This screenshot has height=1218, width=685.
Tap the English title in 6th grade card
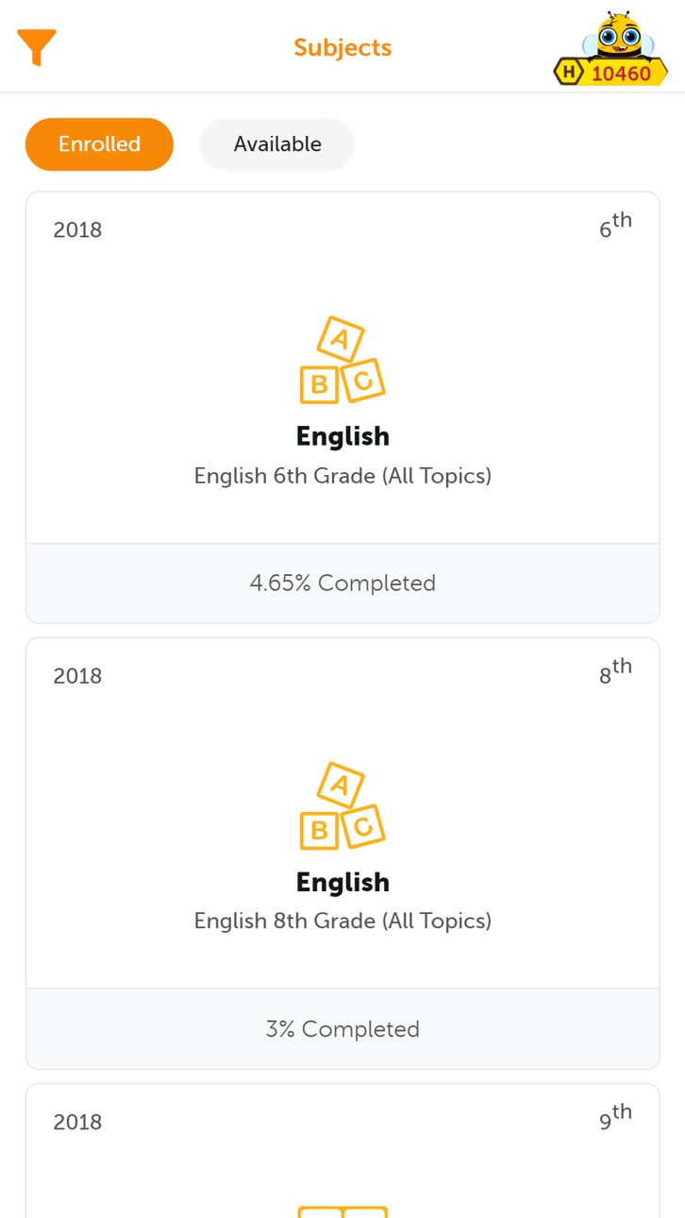342,436
